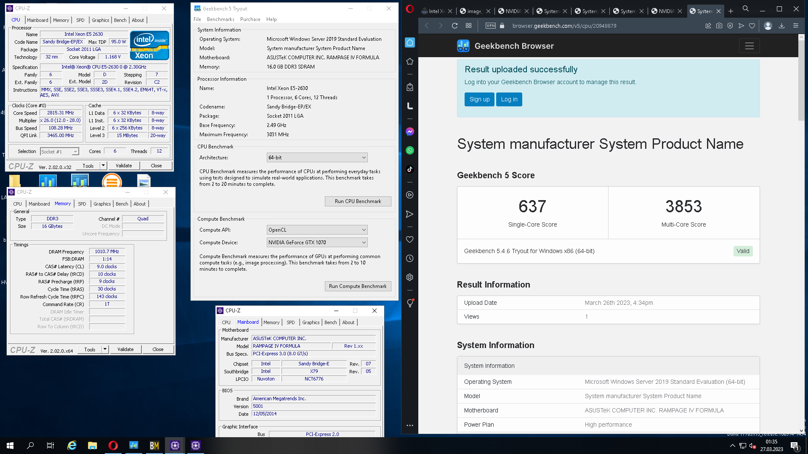Switch to SPD tab in Memory CPU-Z window
808x454 pixels.
tap(82, 204)
